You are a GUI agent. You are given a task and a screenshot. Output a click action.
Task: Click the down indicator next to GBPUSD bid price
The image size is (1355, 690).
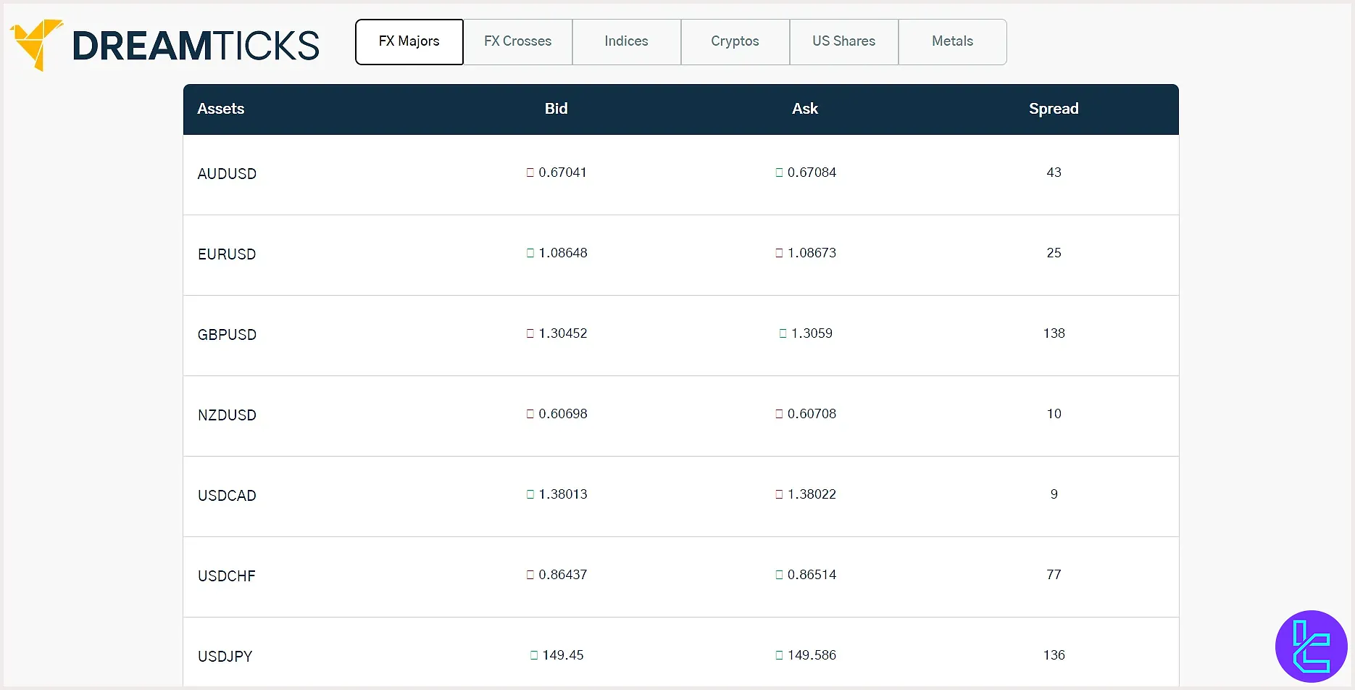tap(530, 333)
